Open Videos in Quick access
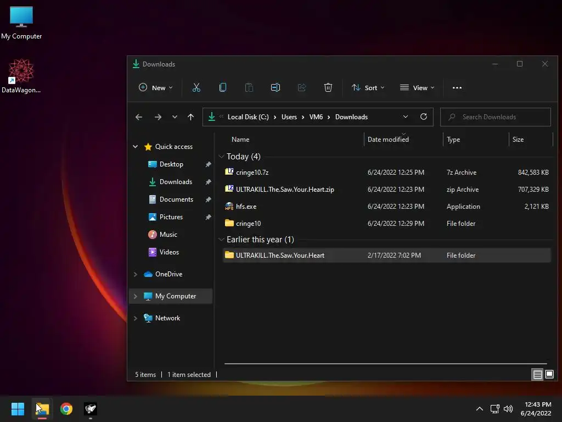This screenshot has width=562, height=422. tap(169, 252)
